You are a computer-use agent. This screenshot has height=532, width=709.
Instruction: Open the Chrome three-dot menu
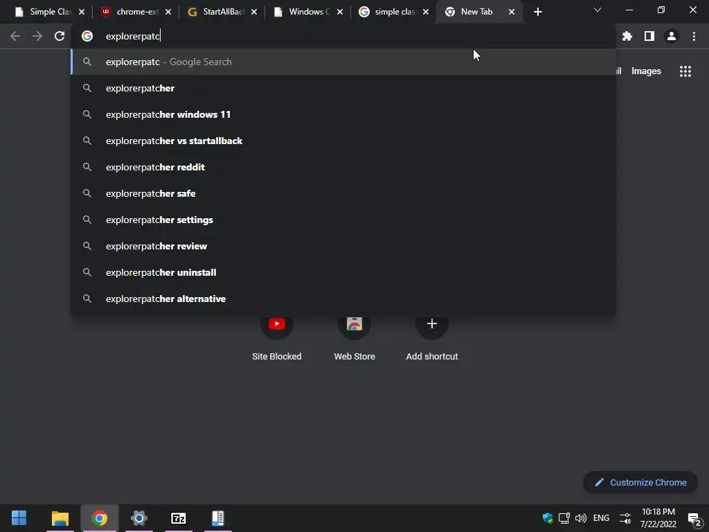click(x=694, y=36)
